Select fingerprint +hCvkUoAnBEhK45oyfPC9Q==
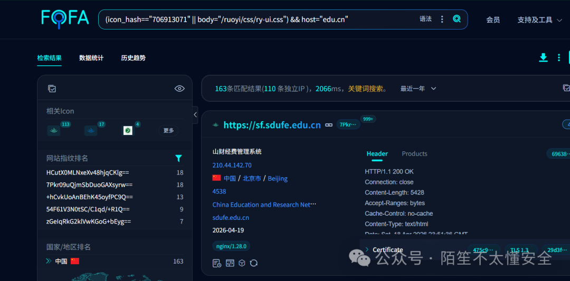Viewport: 570px width, 281px height. (x=89, y=197)
